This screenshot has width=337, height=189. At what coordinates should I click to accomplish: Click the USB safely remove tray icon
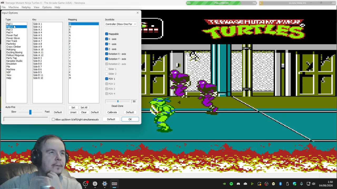point(288,184)
